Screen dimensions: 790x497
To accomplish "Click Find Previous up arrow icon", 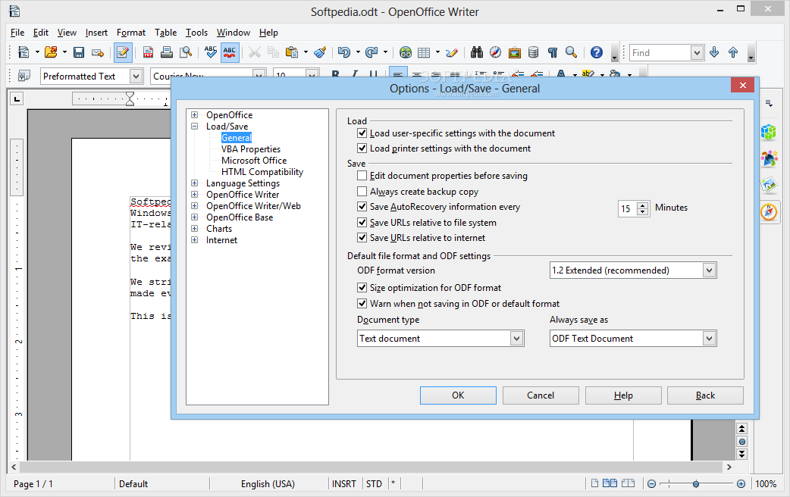I will click(733, 52).
